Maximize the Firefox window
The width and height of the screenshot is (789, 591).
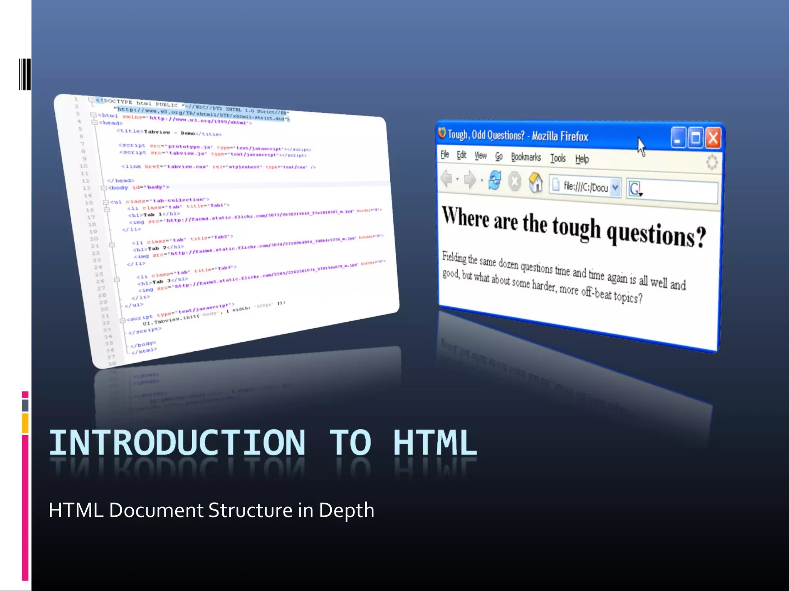(695, 138)
